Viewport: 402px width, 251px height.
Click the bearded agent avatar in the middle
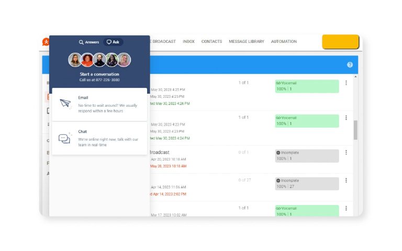pos(99,60)
